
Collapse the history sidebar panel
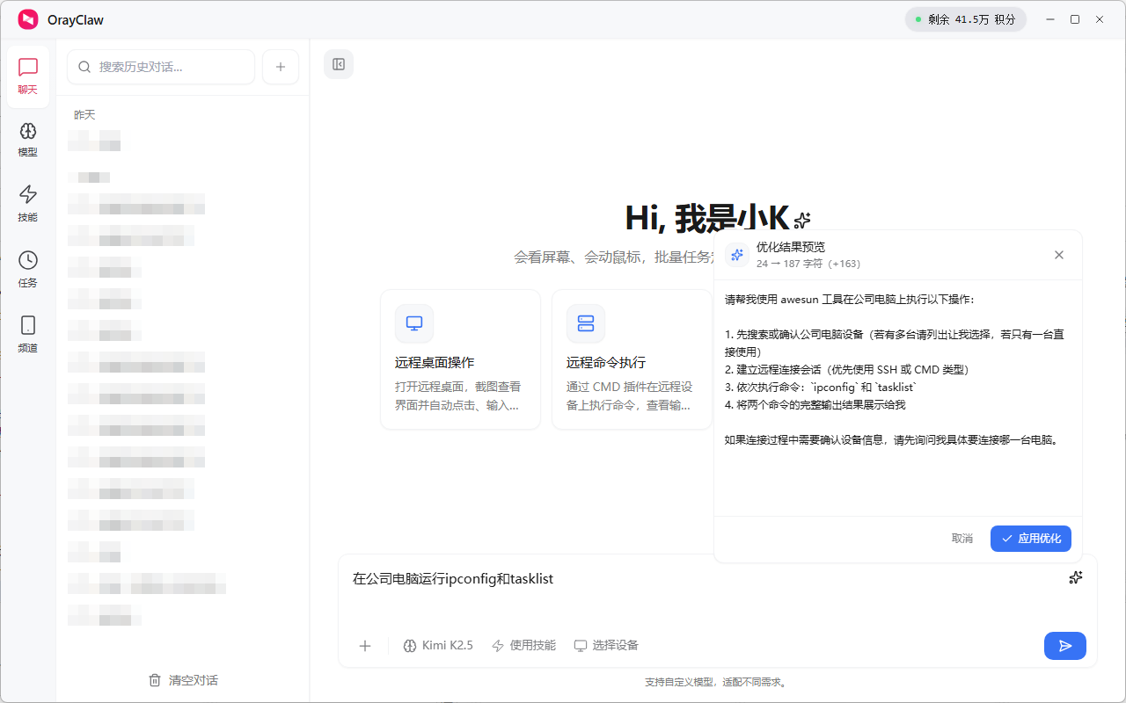pyautogui.click(x=339, y=64)
